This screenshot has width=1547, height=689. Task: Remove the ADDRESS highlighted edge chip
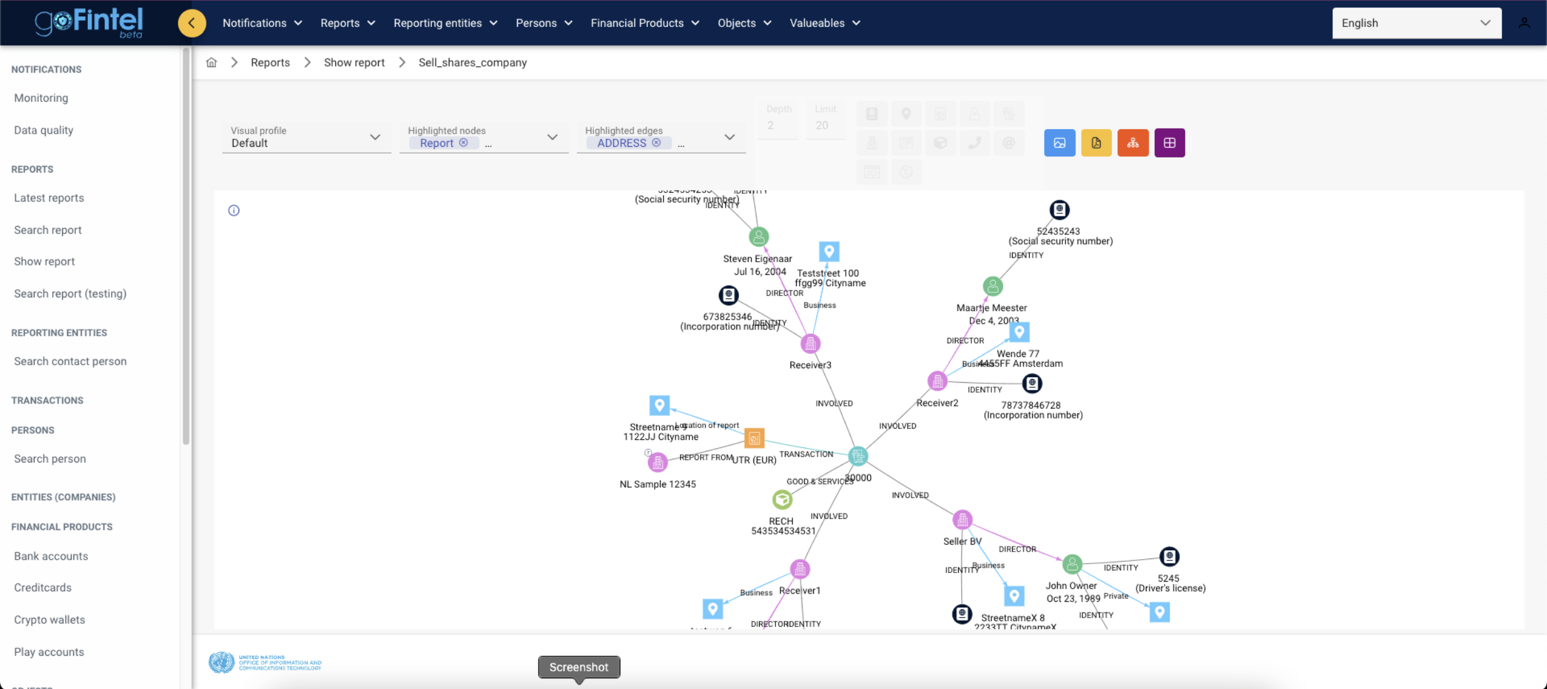tap(656, 142)
